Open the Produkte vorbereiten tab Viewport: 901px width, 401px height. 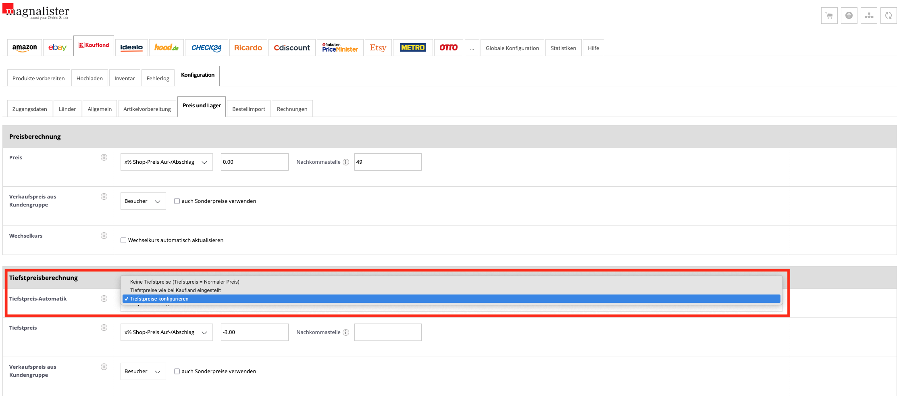click(38, 78)
